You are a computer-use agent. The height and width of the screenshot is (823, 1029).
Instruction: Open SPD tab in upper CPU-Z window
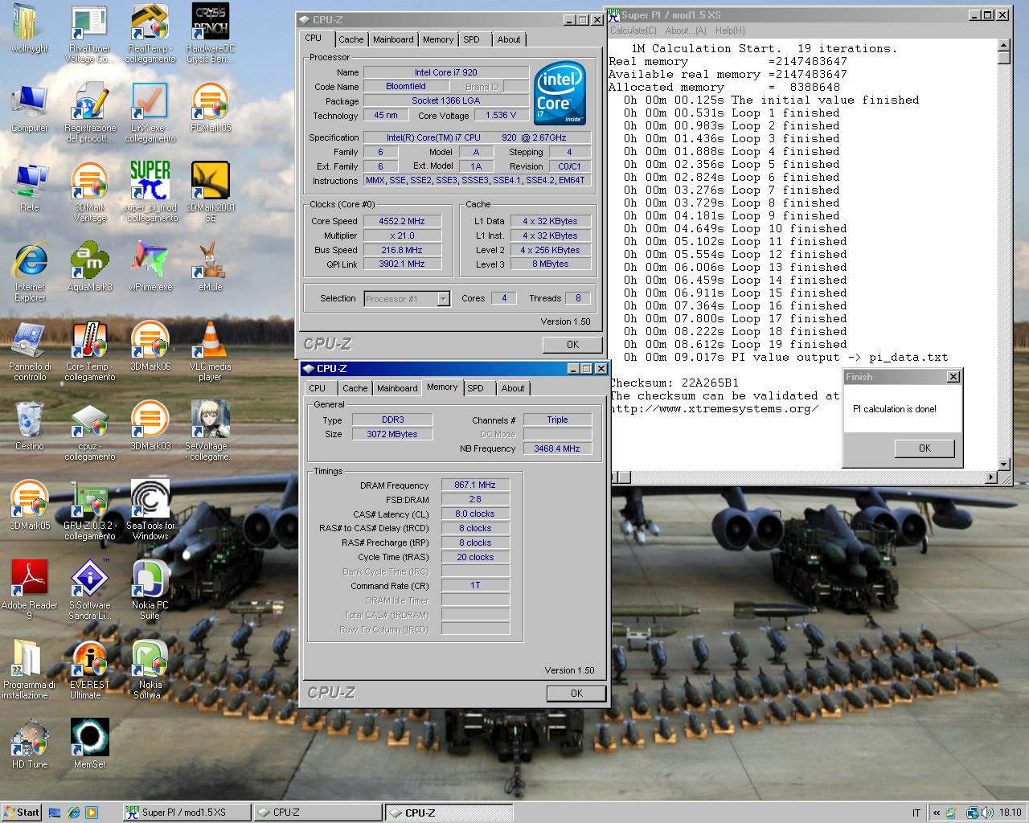point(472,39)
